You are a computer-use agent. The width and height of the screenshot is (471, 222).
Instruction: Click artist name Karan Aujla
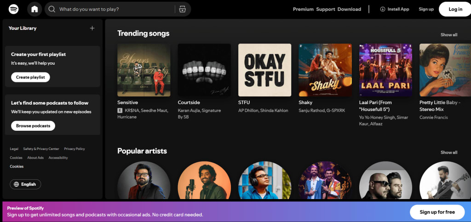190,111
